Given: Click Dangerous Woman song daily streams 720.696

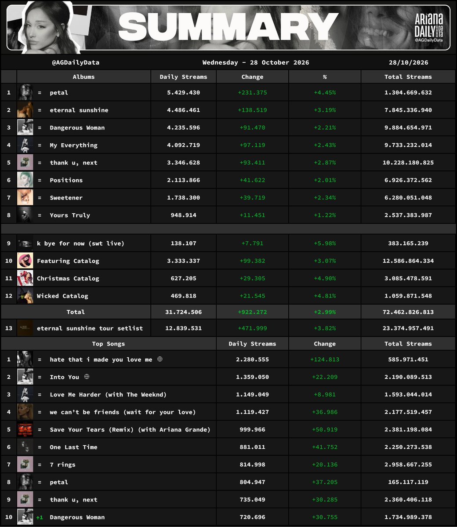Looking at the screenshot, I should [x=252, y=517].
